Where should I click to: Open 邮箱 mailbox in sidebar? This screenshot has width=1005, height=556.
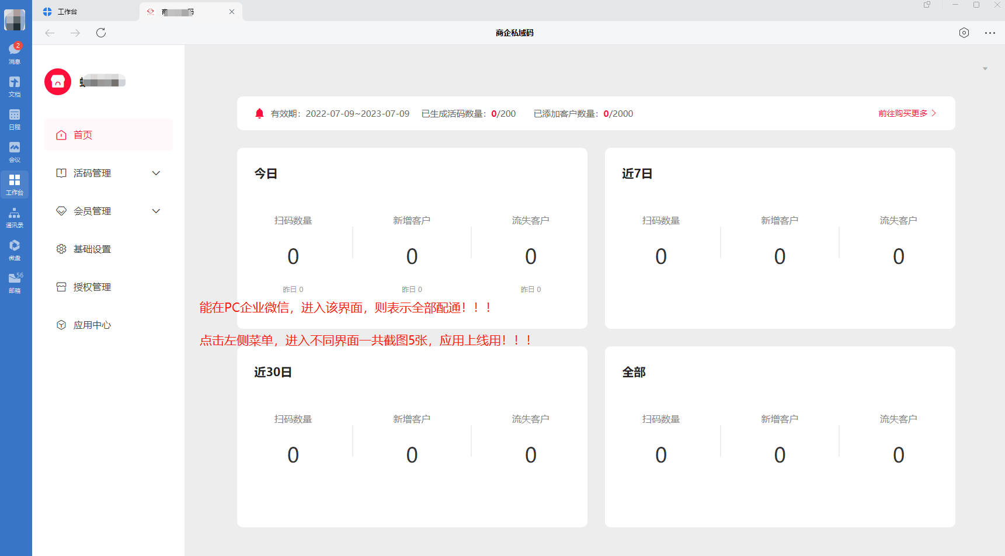tap(15, 282)
